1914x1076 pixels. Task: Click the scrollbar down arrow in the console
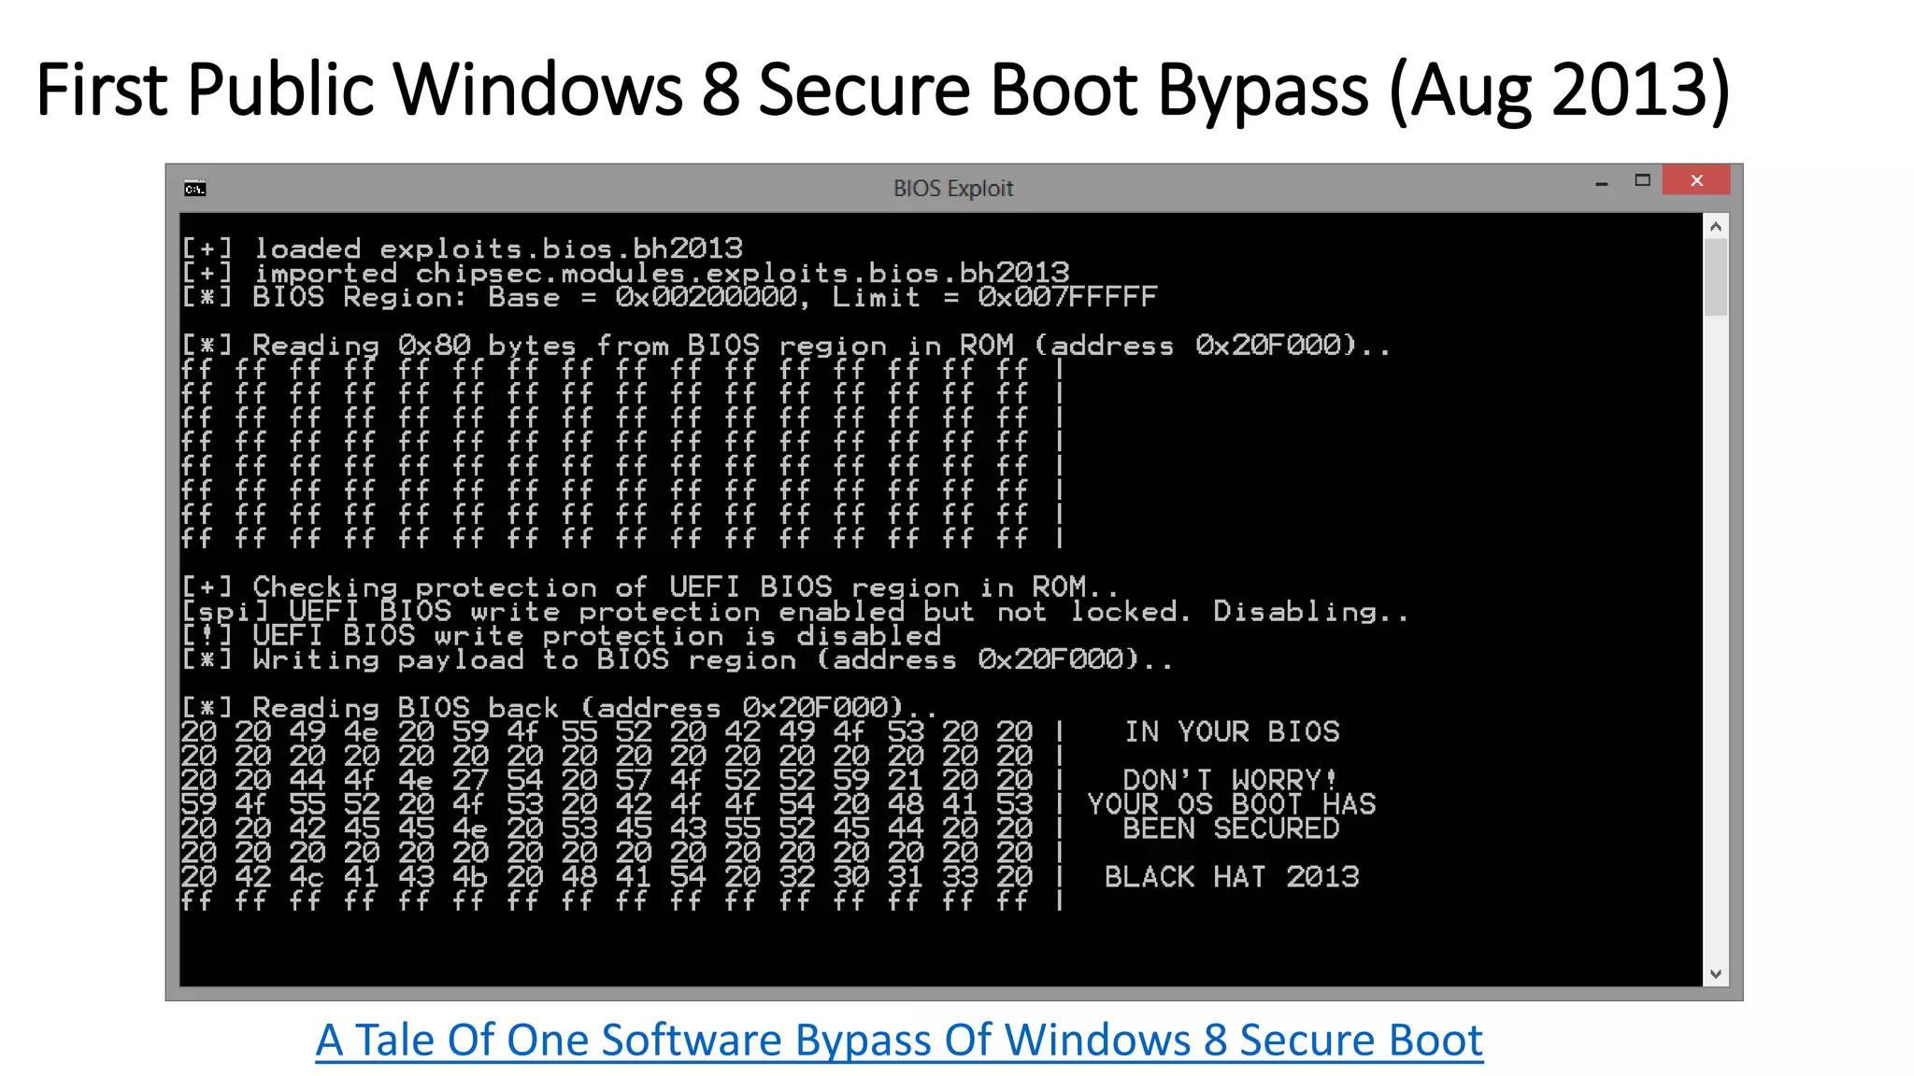pos(1715,974)
